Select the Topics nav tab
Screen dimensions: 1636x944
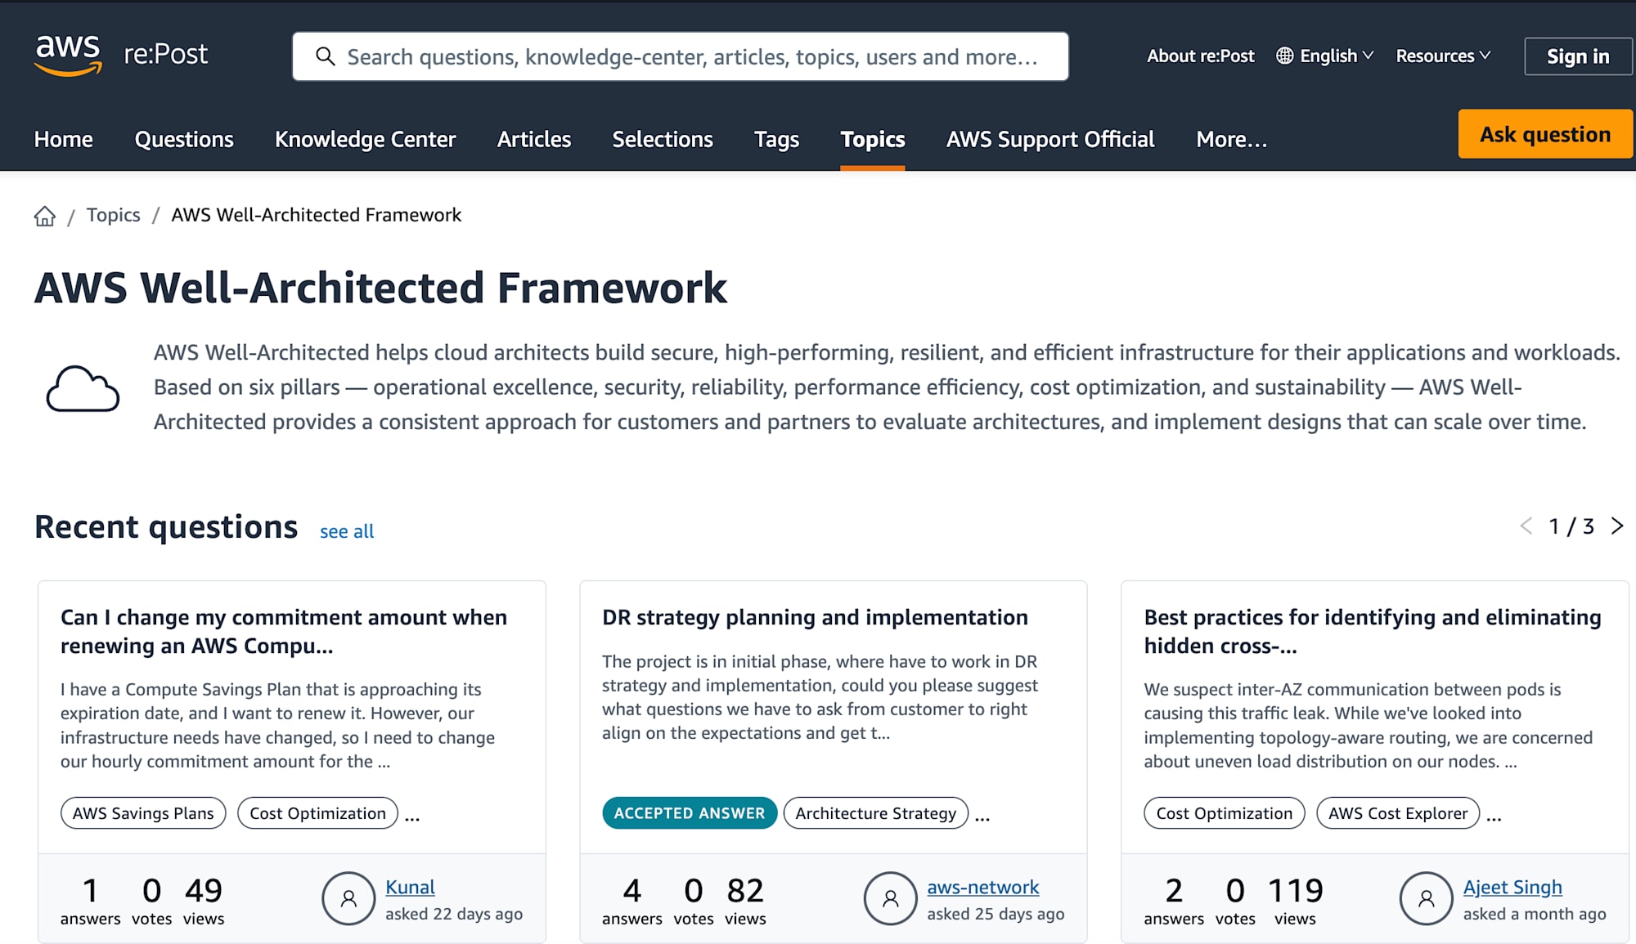click(x=873, y=139)
